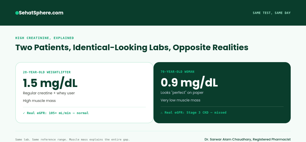
Task: Click 'Very low muscle mass' text
Action: click(x=181, y=100)
